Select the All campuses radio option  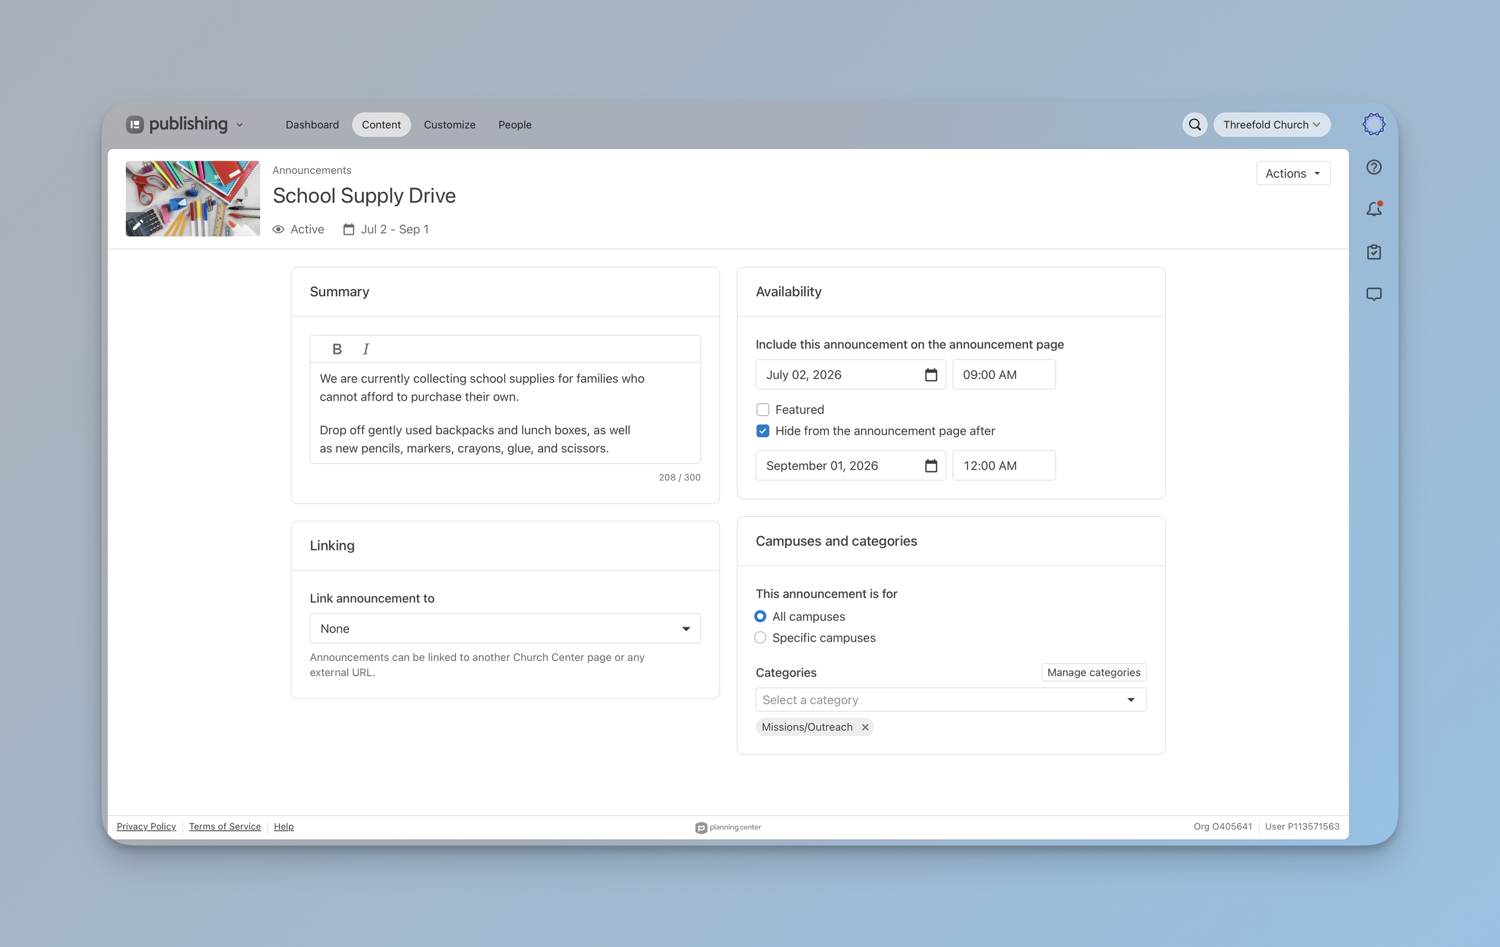coord(760,617)
